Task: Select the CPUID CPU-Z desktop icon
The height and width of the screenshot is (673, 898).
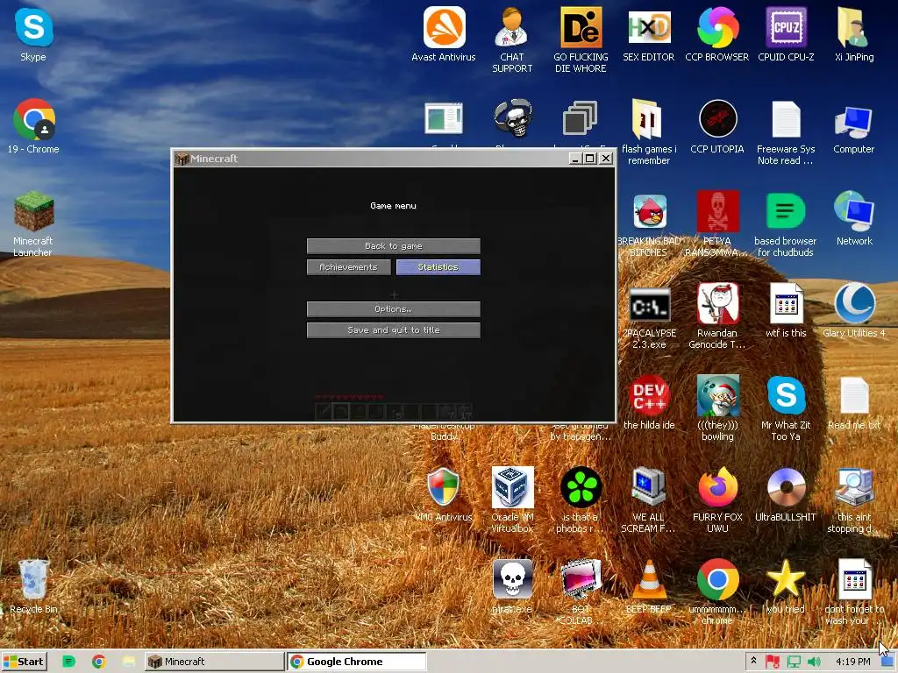Action: pyautogui.click(x=786, y=34)
